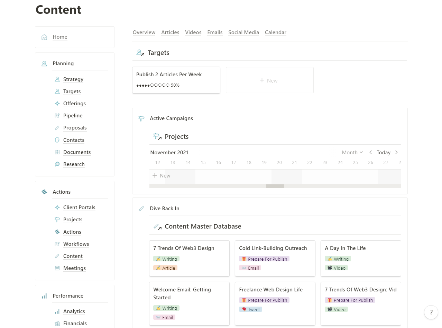Open the help question mark button
Viewport: 442px width, 328px height.
tap(431, 312)
